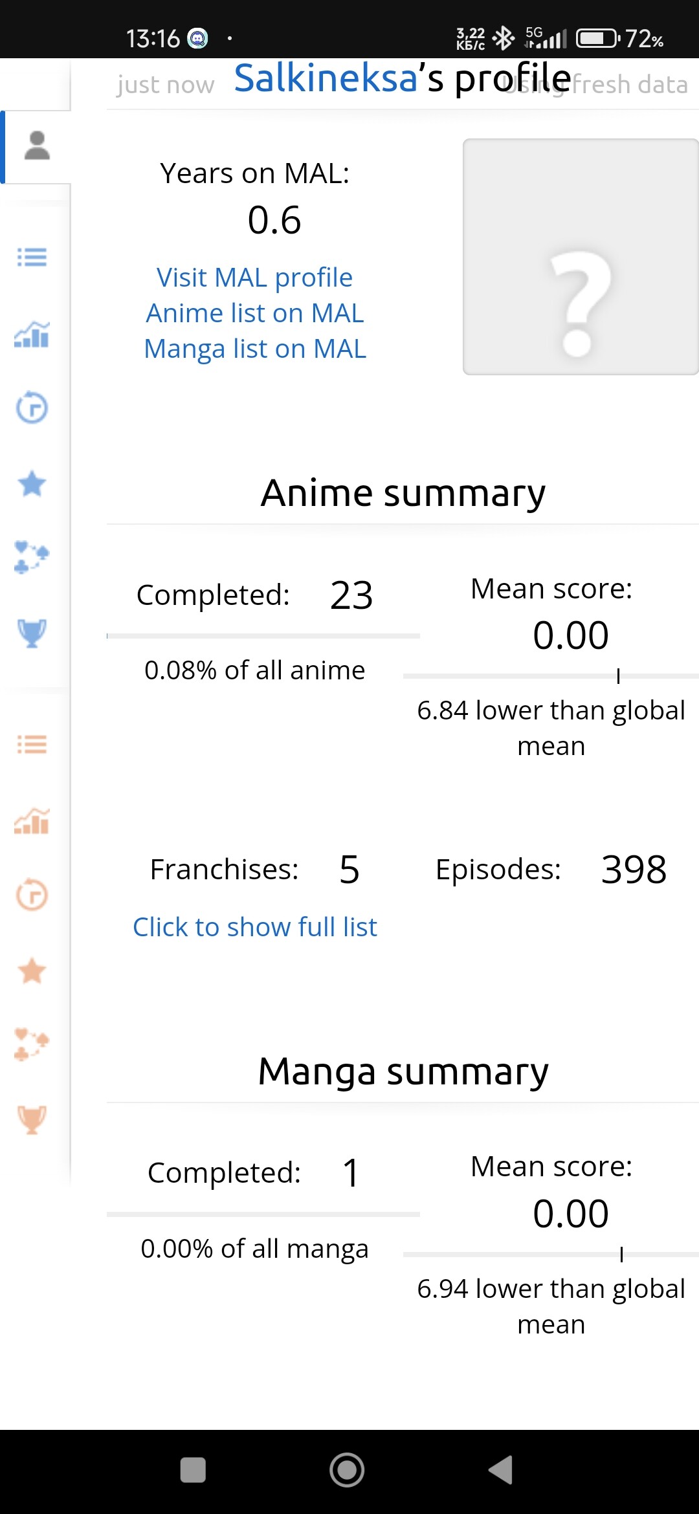Screen dimensions: 699x1514
Task: Open the blue anime favorites star icon
Action: tap(32, 484)
